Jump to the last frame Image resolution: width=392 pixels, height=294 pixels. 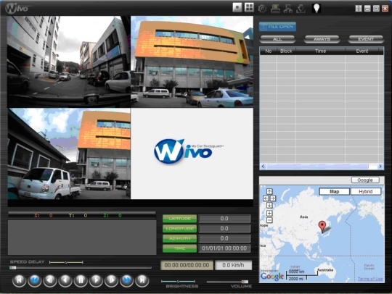(x=142, y=280)
